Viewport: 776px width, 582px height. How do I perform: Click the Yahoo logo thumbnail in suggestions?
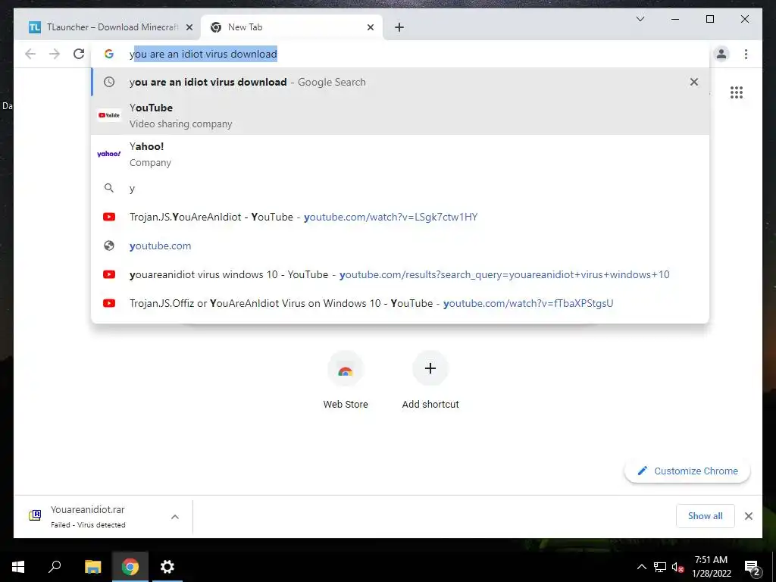[x=109, y=154]
